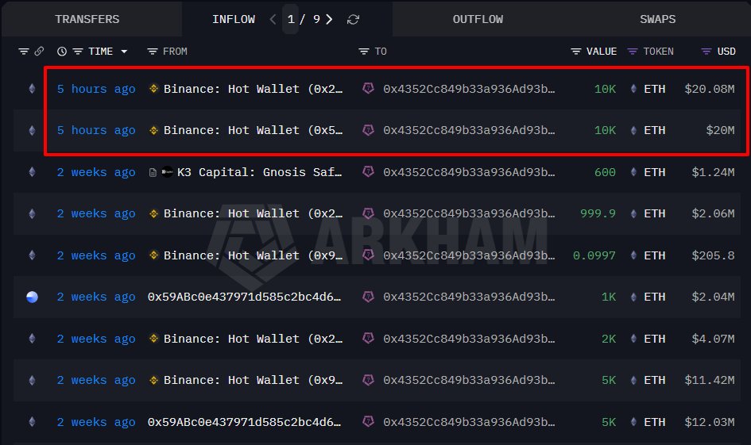This screenshot has height=445, width=751.
Task: Click recipient entity icon in $2.04M row
Action: 368,296
